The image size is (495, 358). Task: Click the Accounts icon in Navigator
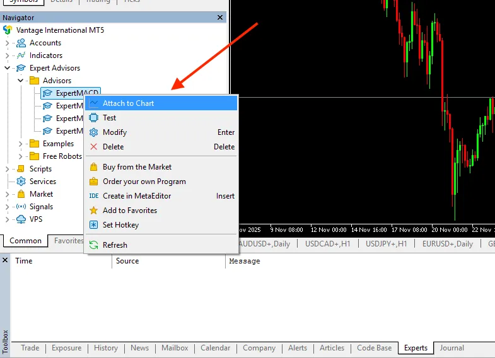(21, 43)
